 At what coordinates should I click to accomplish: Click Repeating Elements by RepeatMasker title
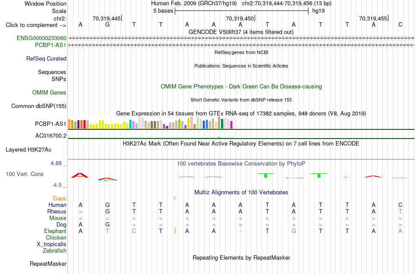242,257
